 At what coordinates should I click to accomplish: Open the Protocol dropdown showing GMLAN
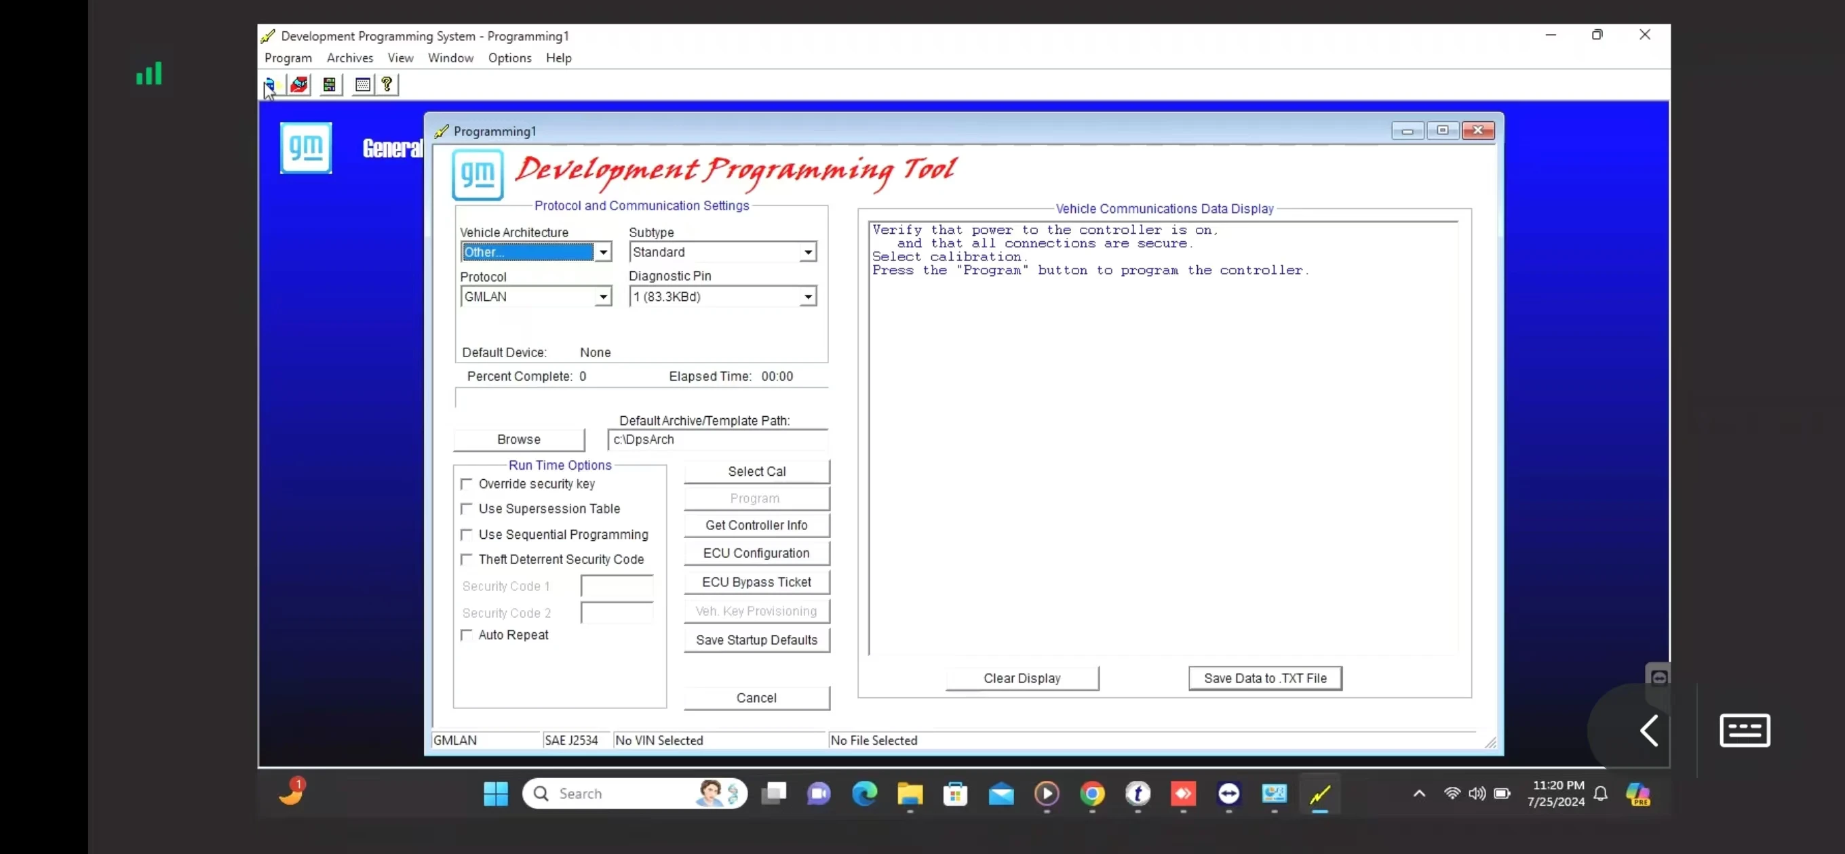[x=603, y=296]
